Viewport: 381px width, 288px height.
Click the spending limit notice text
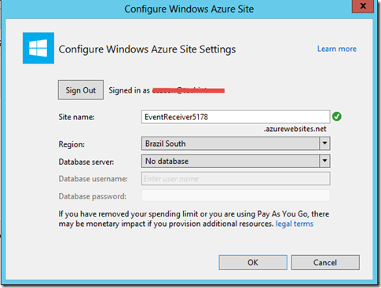[194, 219]
